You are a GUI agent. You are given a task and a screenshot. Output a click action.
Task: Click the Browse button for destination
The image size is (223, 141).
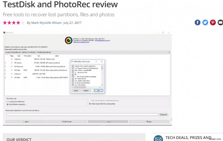click(164, 115)
